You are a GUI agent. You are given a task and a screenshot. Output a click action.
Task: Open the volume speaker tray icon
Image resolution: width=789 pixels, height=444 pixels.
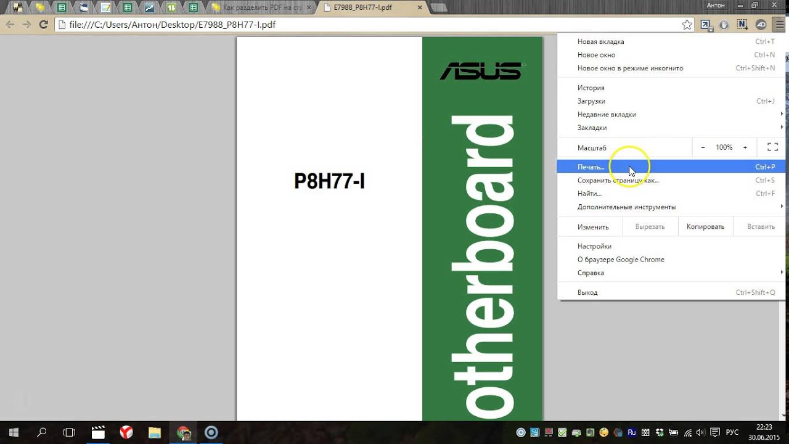coord(700,432)
